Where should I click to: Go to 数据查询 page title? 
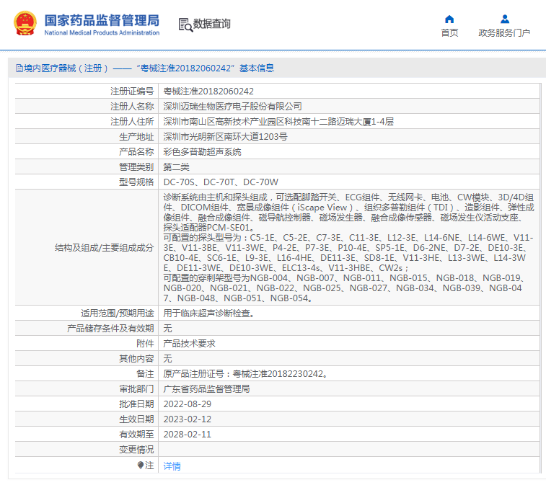coord(212,24)
